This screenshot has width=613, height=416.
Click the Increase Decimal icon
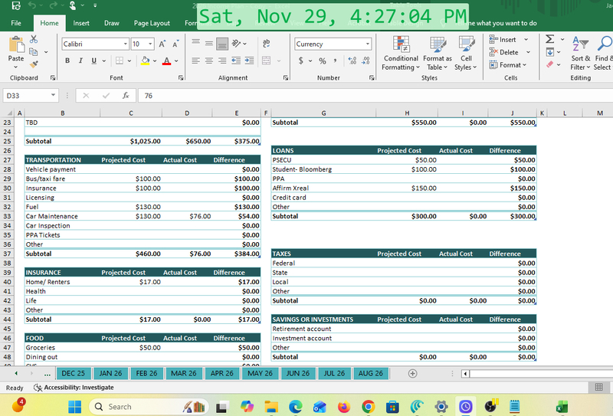point(352,61)
